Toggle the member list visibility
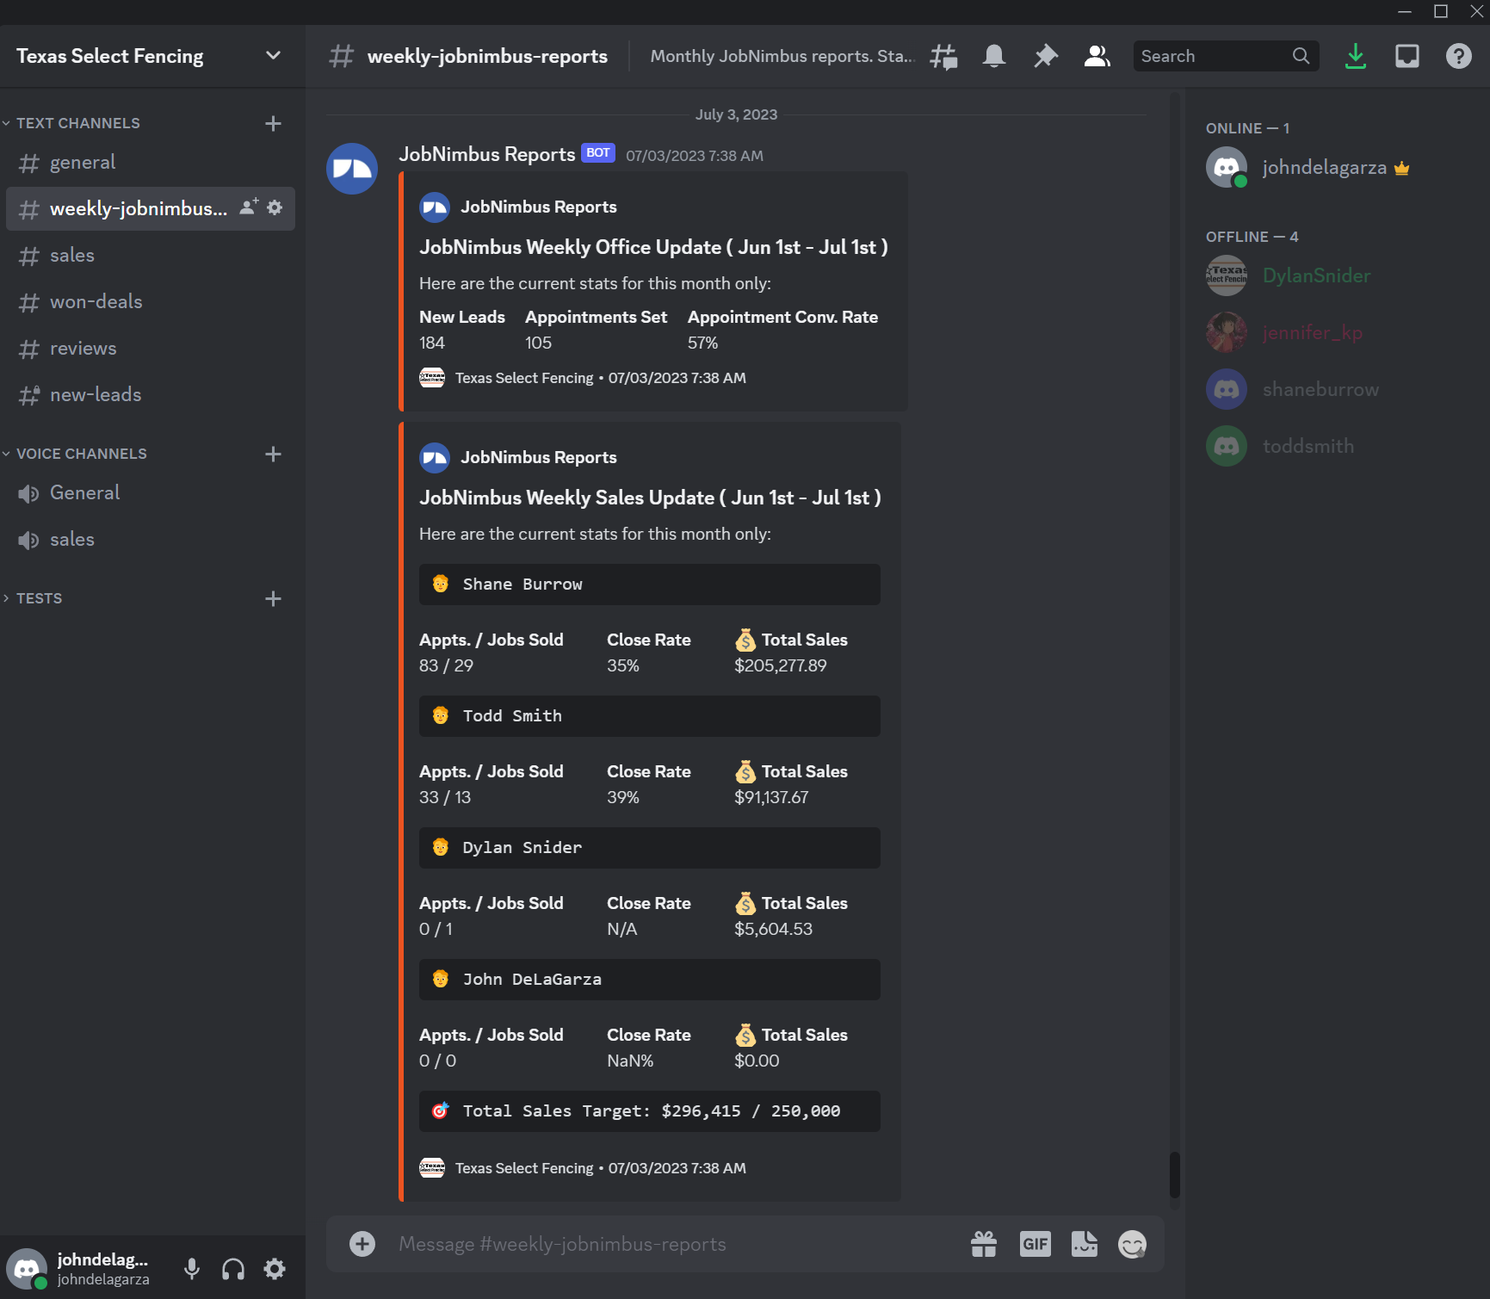Image resolution: width=1490 pixels, height=1299 pixels. [x=1097, y=55]
